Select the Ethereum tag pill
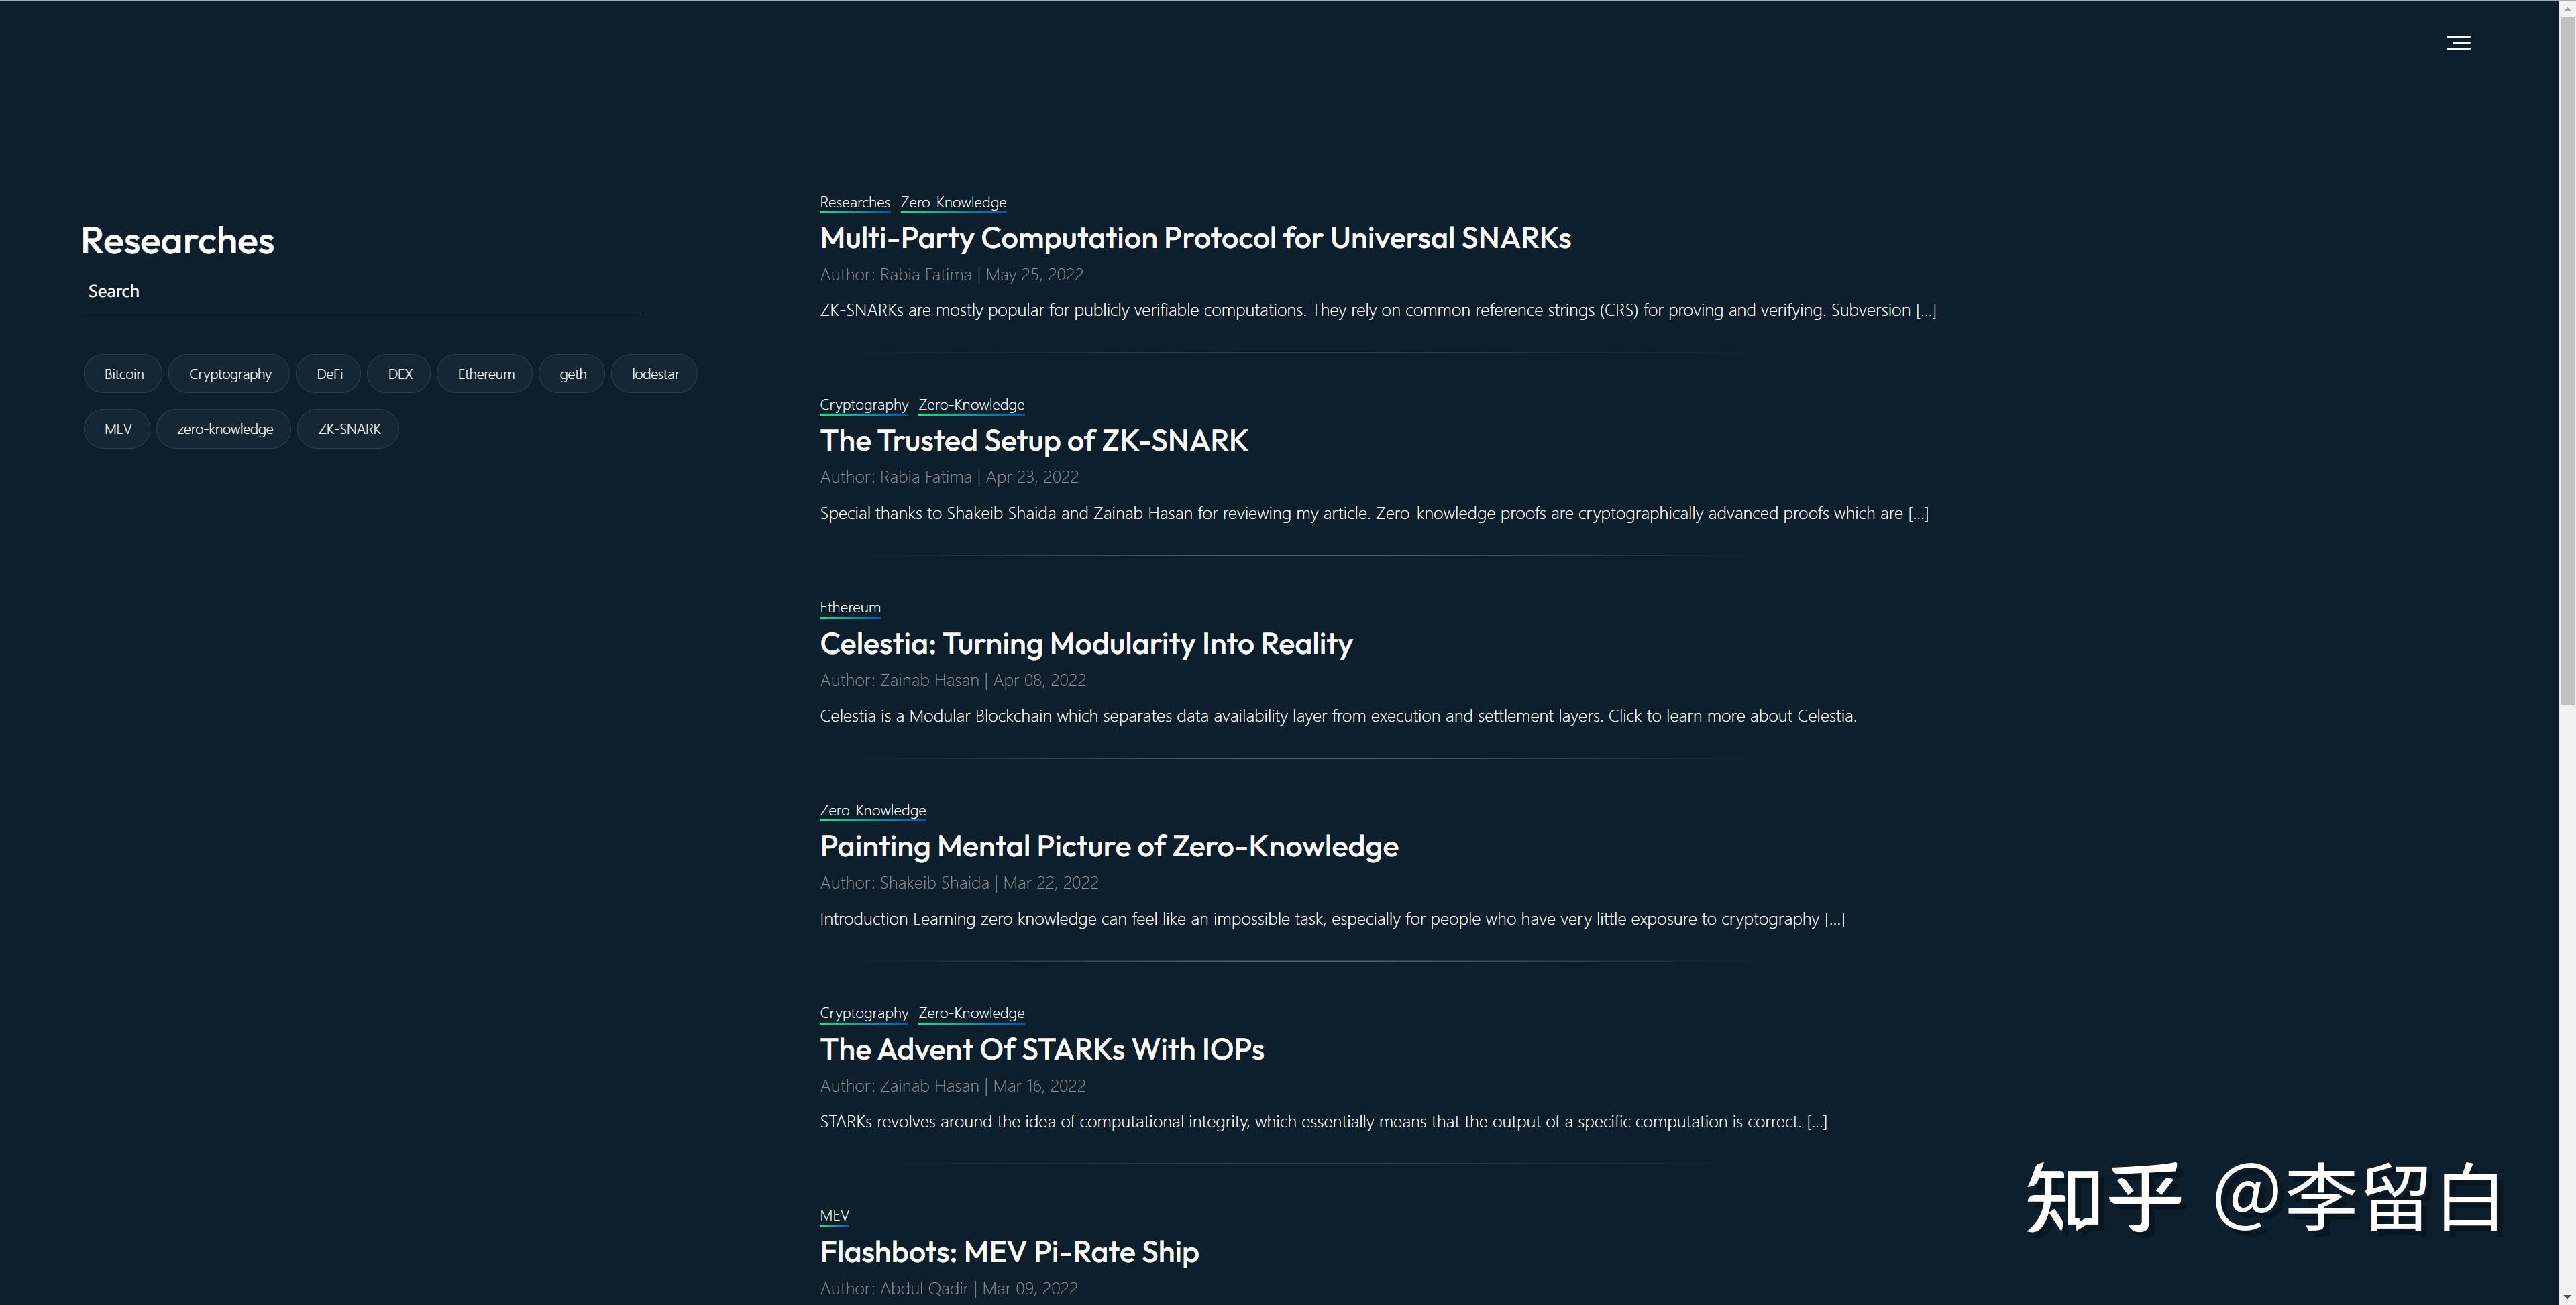Image resolution: width=2576 pixels, height=1305 pixels. coord(486,374)
